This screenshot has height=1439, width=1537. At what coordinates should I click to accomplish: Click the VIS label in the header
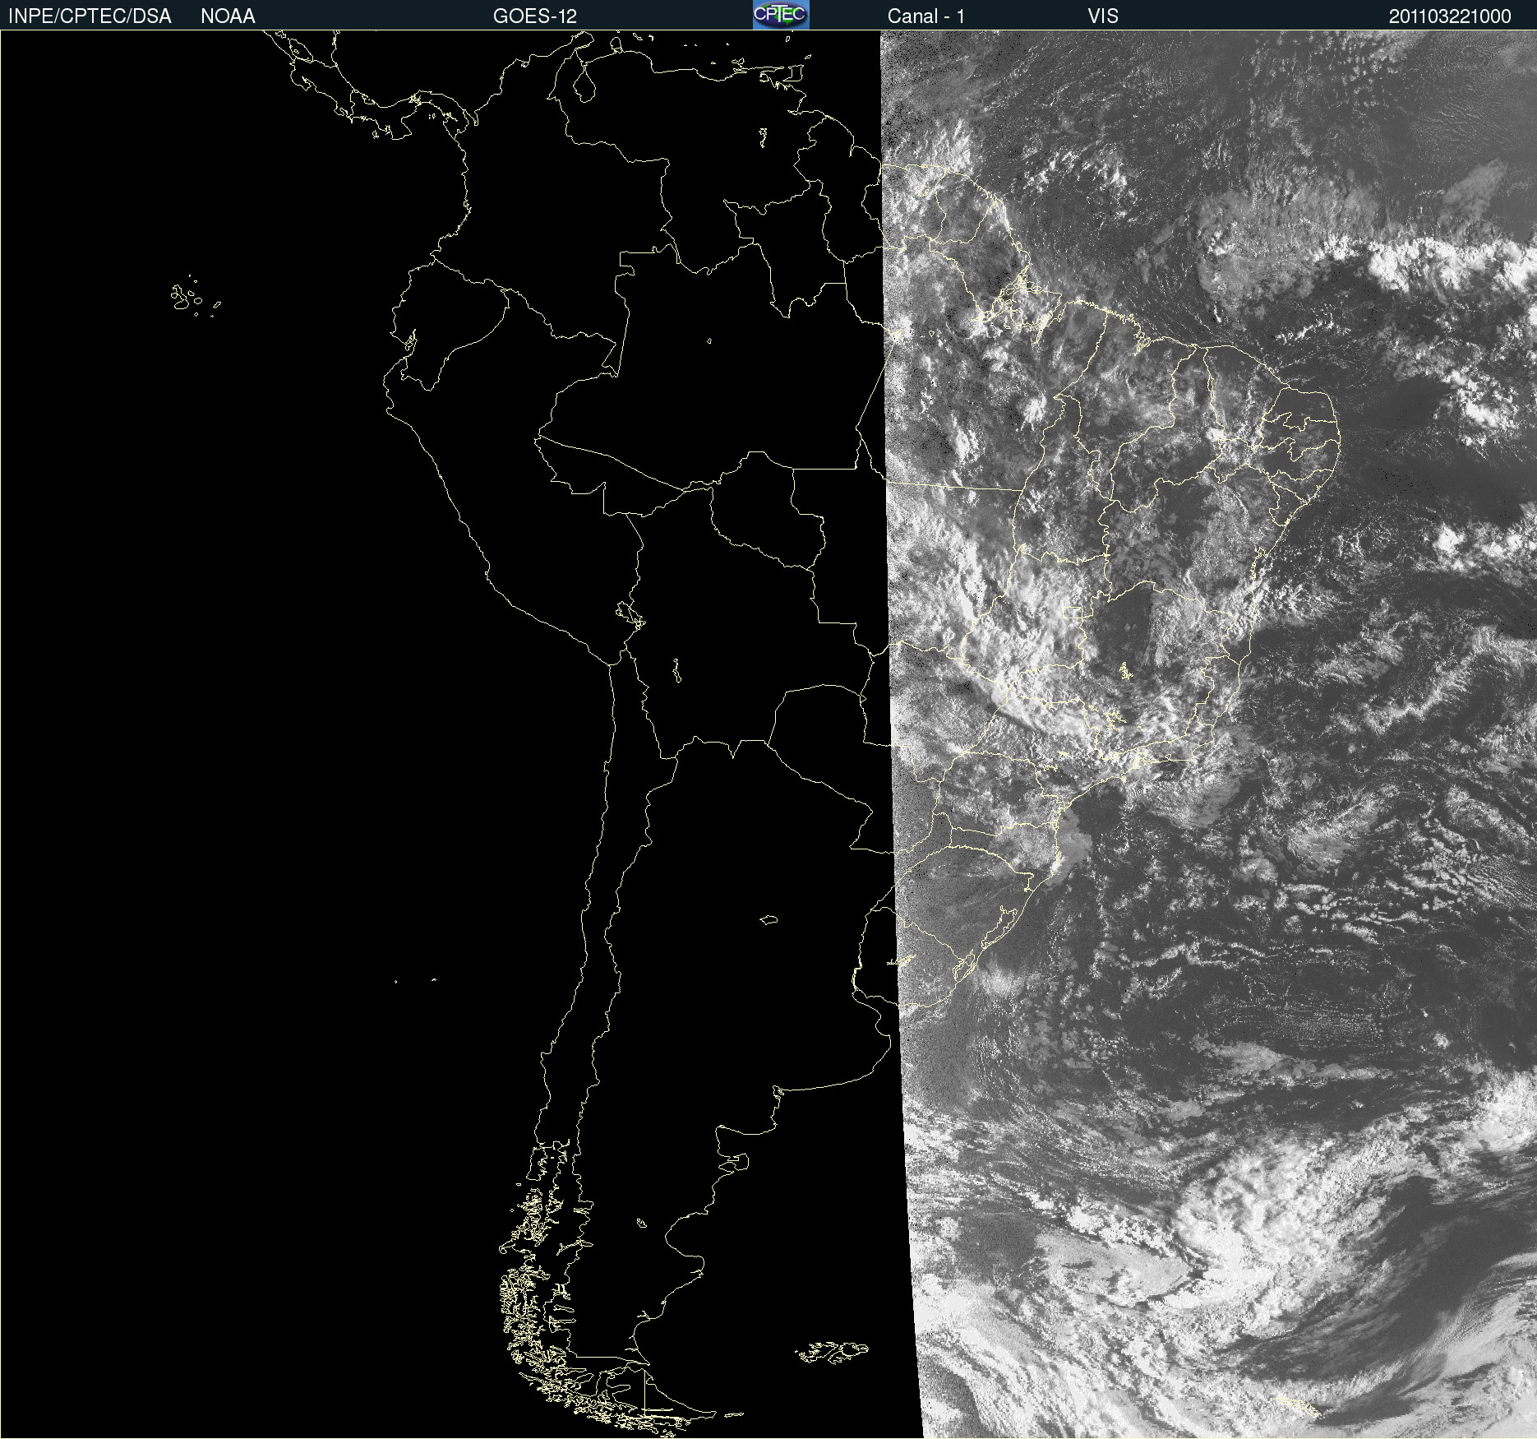[x=1103, y=16]
